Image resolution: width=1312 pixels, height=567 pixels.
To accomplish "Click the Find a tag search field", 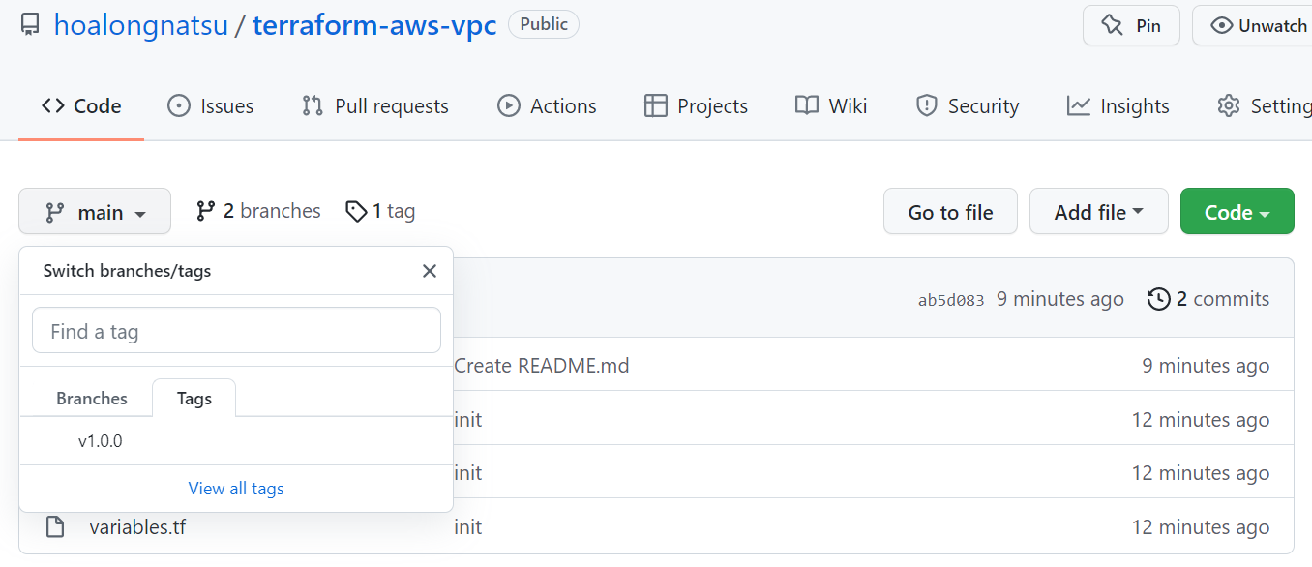I will point(236,330).
